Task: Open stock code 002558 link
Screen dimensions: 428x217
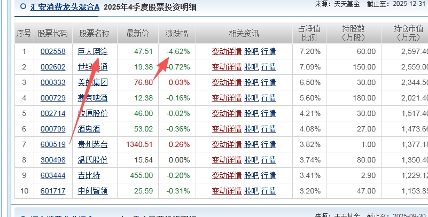Action: click(53, 51)
